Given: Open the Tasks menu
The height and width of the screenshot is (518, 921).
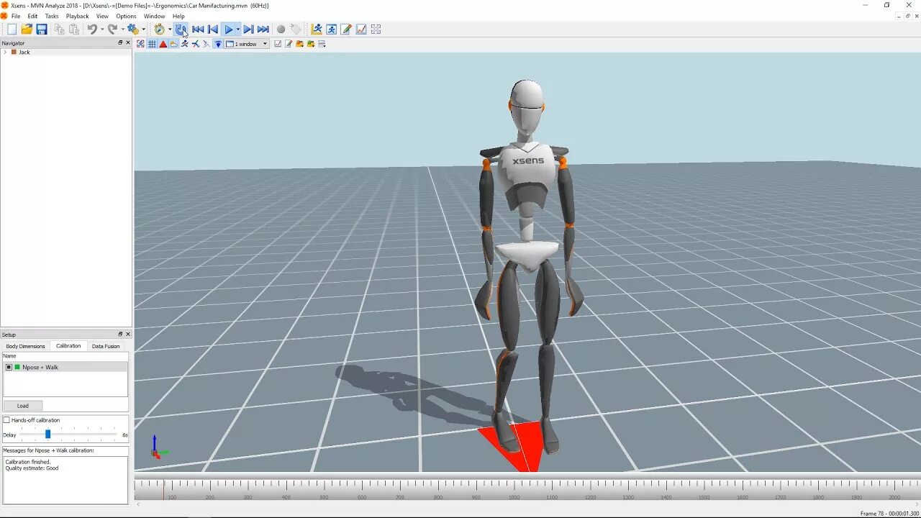Looking at the screenshot, I should click(52, 16).
